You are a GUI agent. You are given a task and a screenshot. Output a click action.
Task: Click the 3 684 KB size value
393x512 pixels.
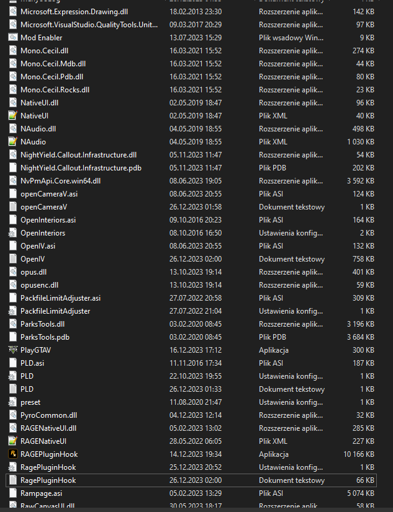tap(361, 337)
